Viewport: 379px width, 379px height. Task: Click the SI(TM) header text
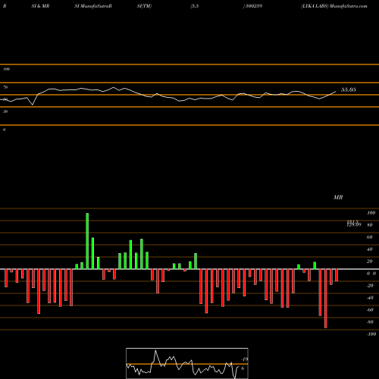click(144, 6)
